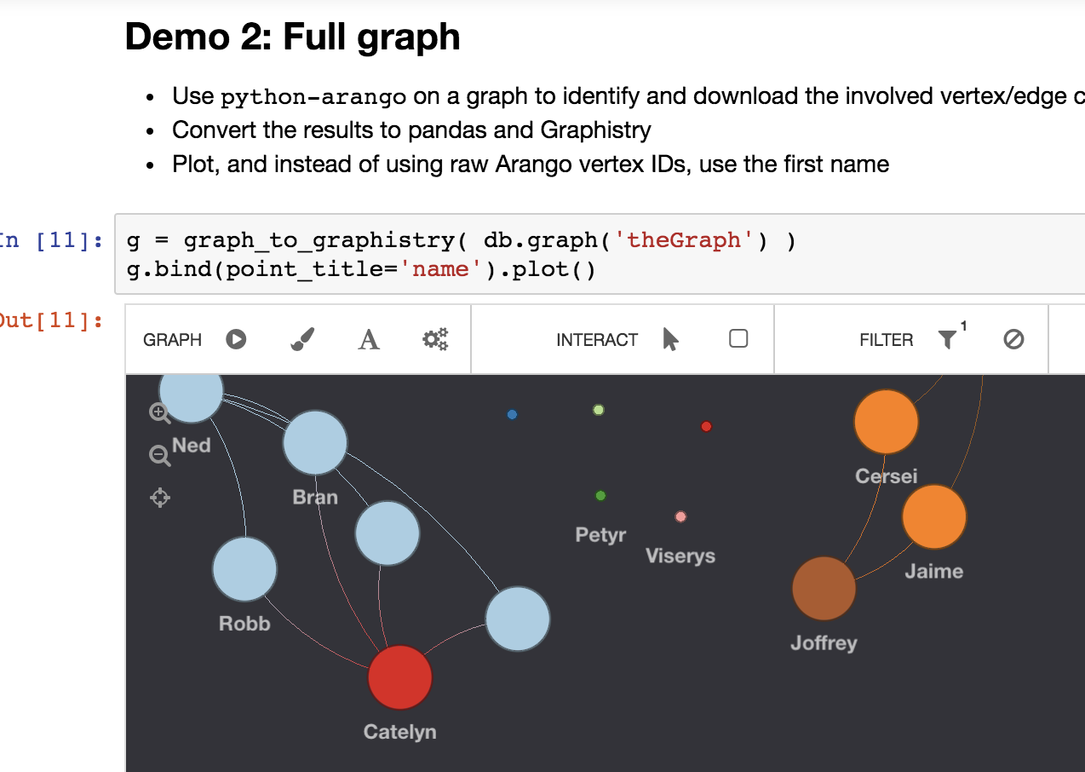The width and height of the screenshot is (1085, 772).
Task: Select the small blue dot node
Action: pos(512,415)
